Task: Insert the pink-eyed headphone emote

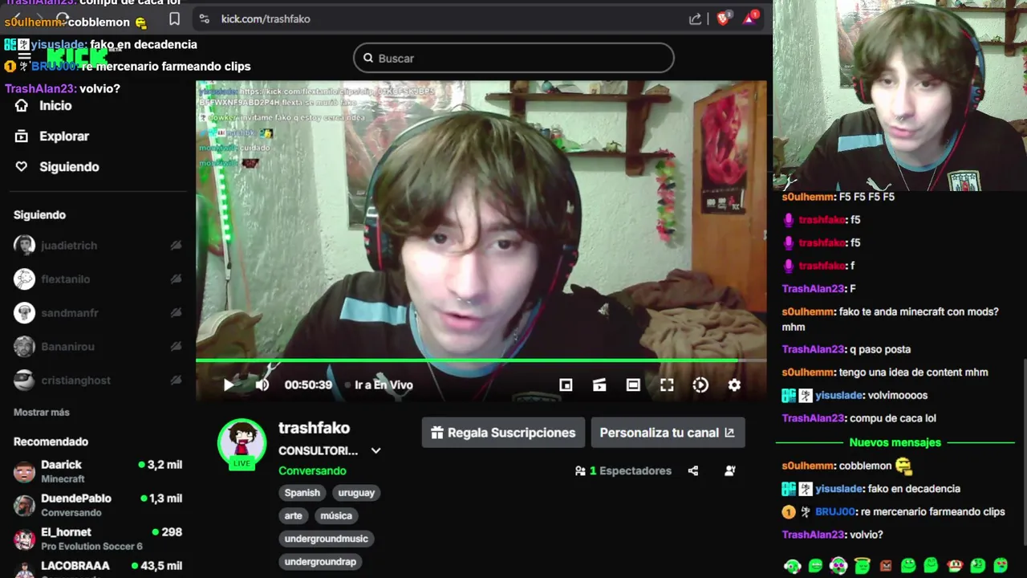Action: tap(838, 566)
